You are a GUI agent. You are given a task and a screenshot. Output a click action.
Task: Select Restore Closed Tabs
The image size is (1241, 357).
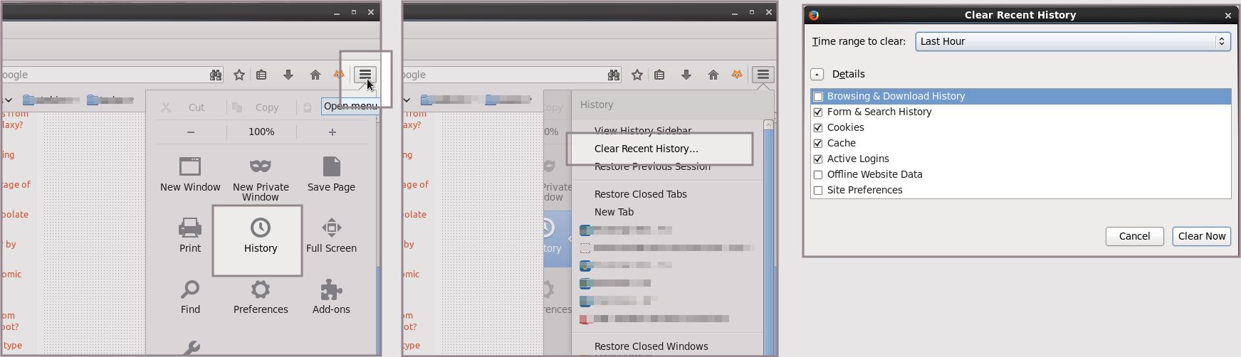coord(640,194)
